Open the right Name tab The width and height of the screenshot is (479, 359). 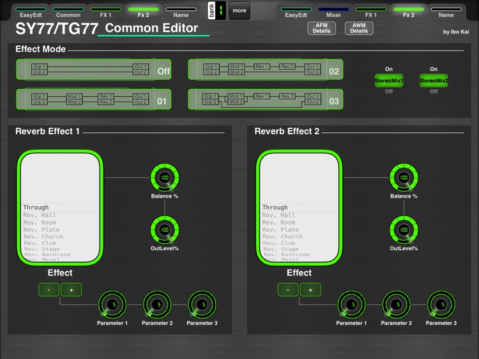pos(446,12)
